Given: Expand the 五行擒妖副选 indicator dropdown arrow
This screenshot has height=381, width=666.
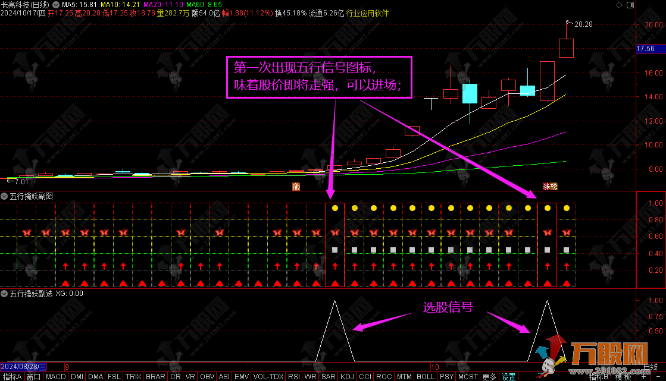Looking at the screenshot, I should [4, 294].
